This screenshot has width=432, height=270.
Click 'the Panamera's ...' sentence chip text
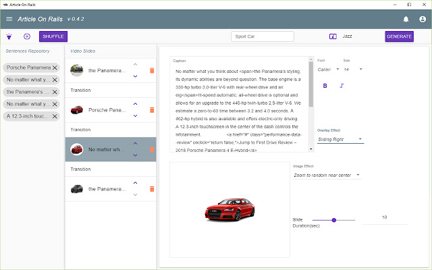coord(28,92)
